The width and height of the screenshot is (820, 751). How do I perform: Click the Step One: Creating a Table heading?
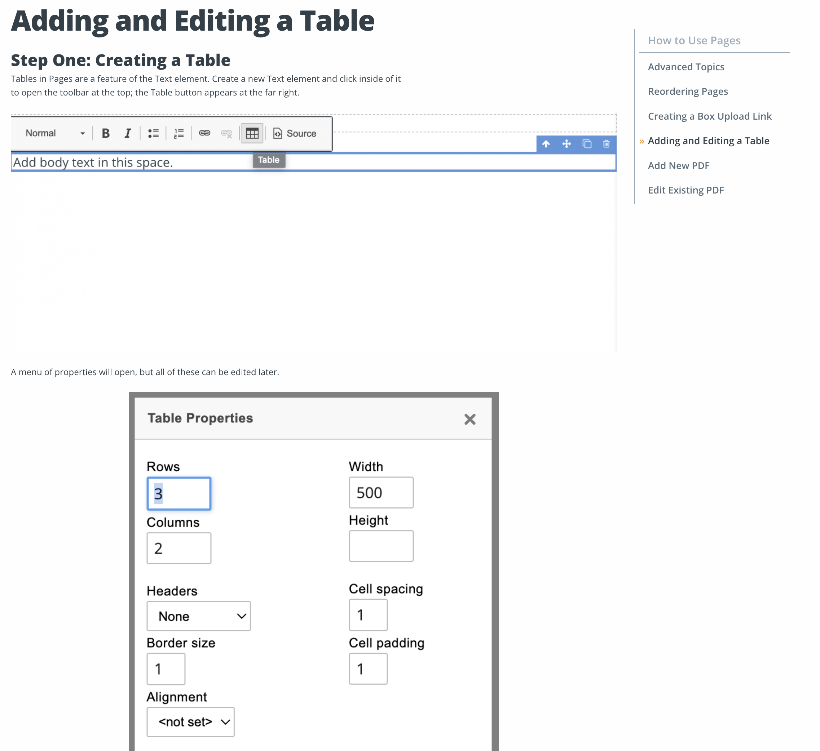coord(120,60)
